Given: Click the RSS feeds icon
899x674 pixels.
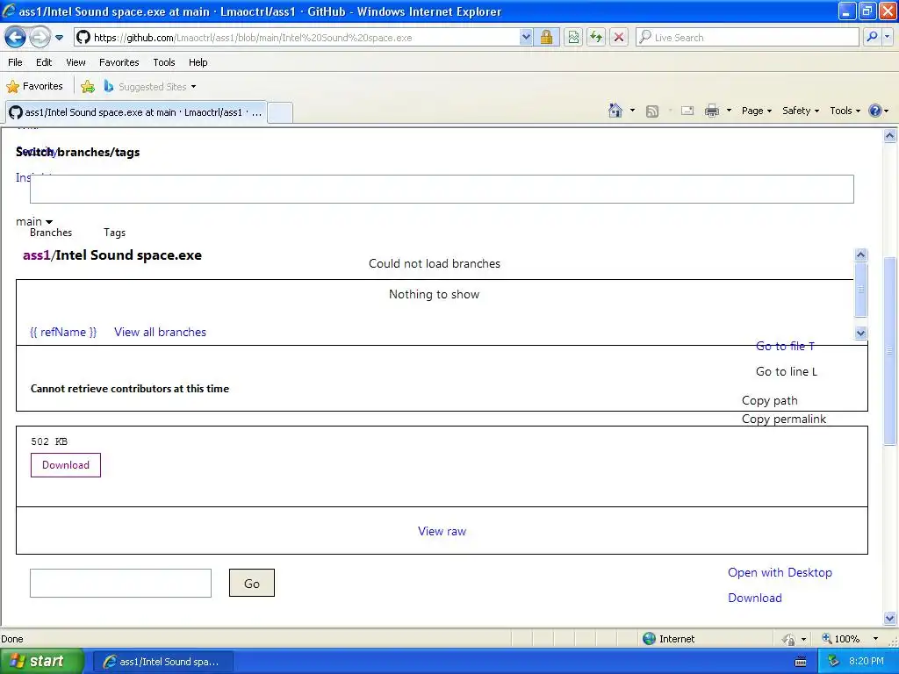Looking at the screenshot, I should point(652,111).
